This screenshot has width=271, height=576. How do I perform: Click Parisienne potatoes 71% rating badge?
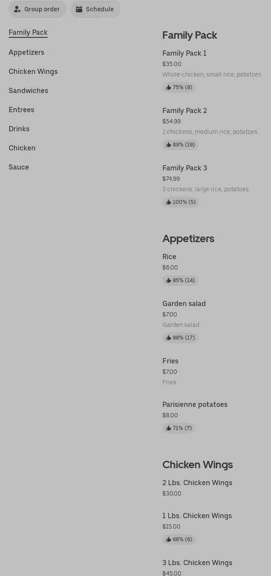point(179,428)
